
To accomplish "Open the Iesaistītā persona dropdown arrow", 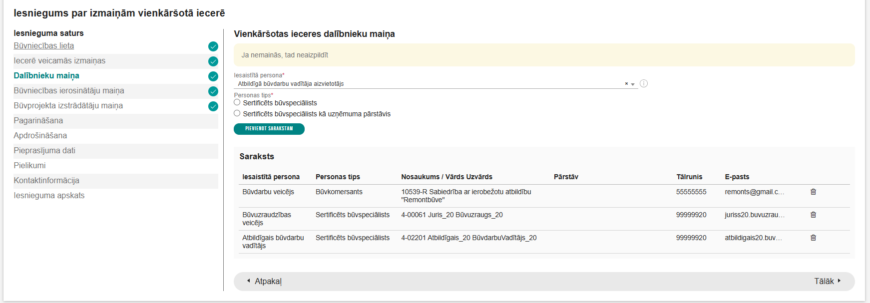I will [x=633, y=84].
